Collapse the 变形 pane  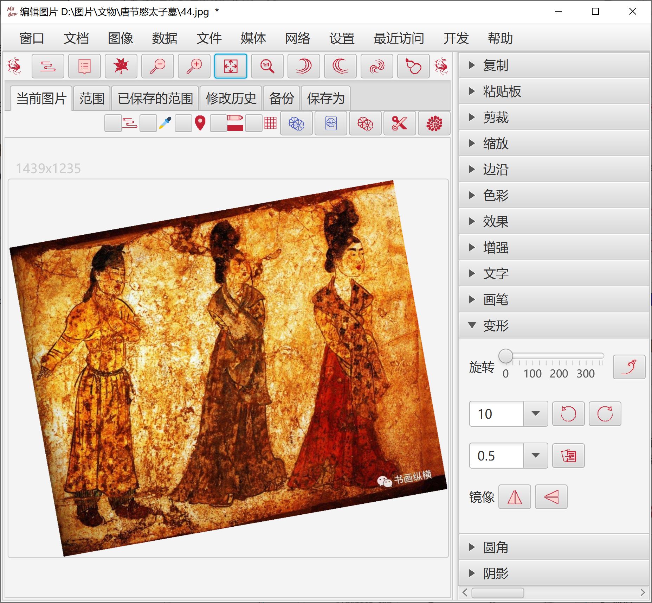point(554,326)
